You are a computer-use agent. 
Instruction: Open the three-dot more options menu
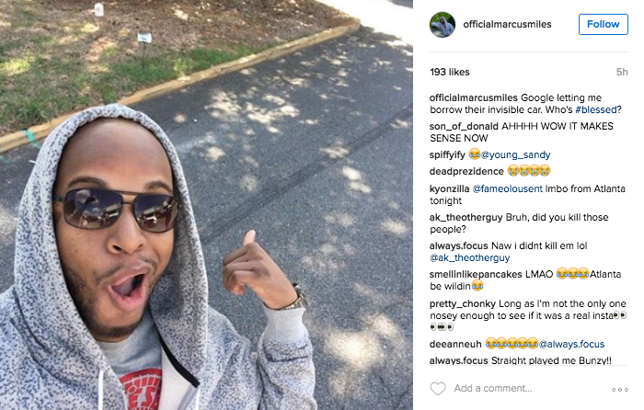tap(620, 390)
